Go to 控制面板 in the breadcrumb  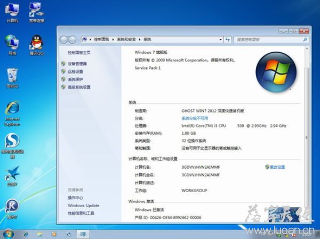101,39
